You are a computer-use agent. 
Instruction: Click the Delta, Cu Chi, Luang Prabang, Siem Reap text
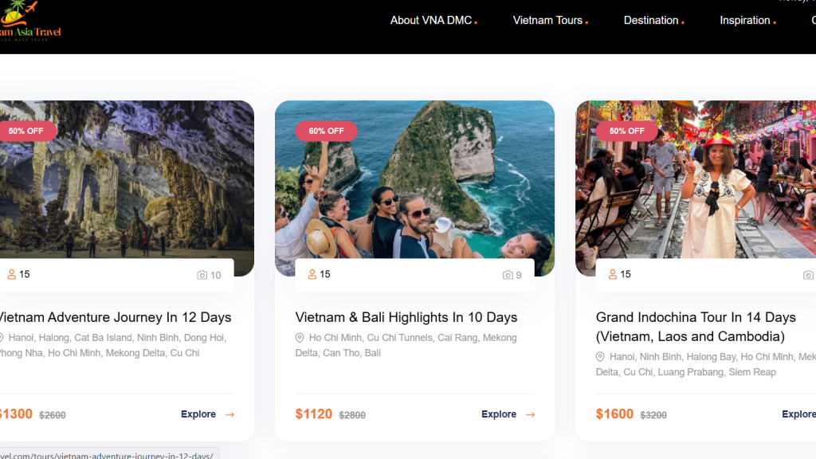(x=686, y=372)
